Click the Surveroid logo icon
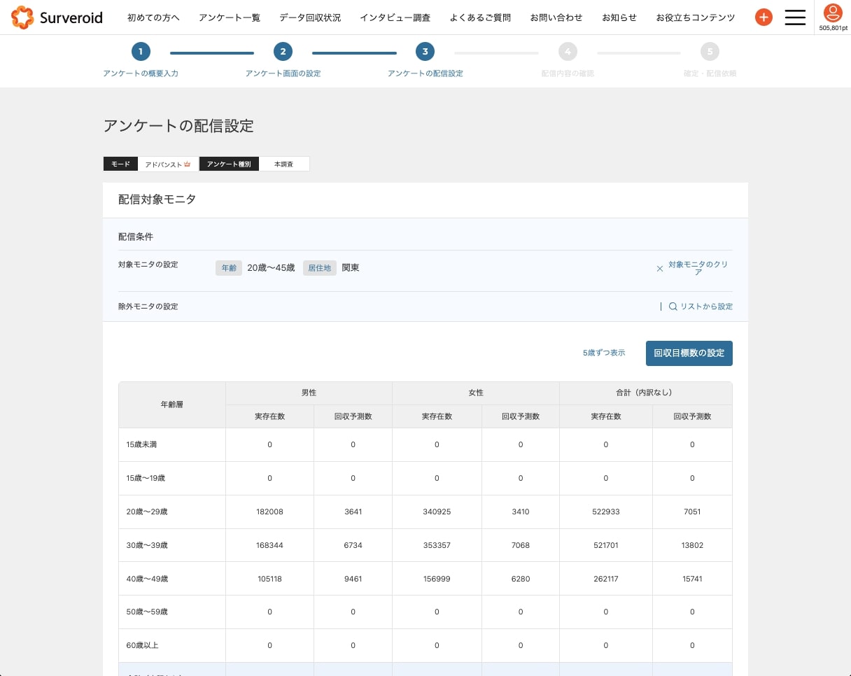 click(x=22, y=17)
